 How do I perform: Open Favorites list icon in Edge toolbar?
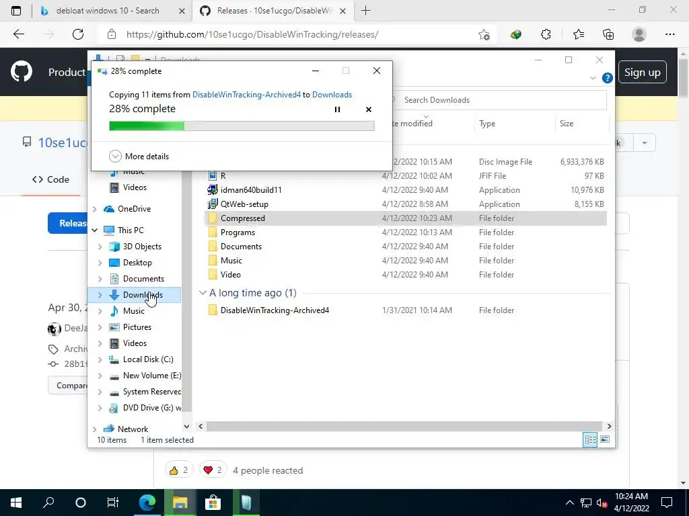point(578,34)
